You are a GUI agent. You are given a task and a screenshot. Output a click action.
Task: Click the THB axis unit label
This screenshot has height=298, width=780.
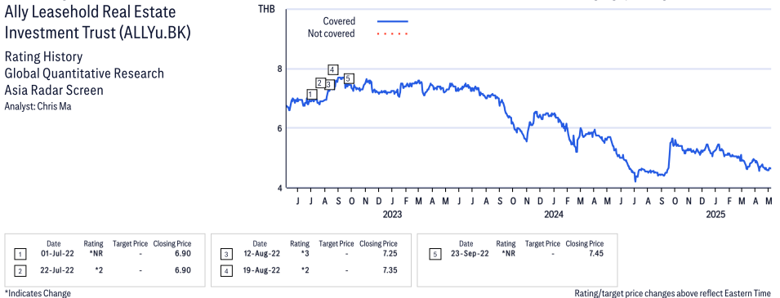pos(266,8)
